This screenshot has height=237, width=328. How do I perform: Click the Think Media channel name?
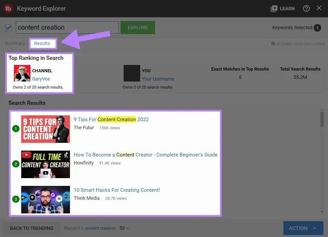coord(87,198)
